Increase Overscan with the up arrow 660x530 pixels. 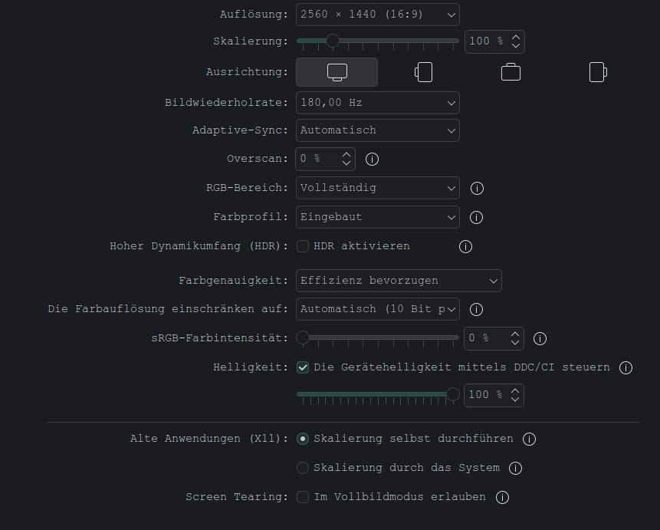[346, 155]
